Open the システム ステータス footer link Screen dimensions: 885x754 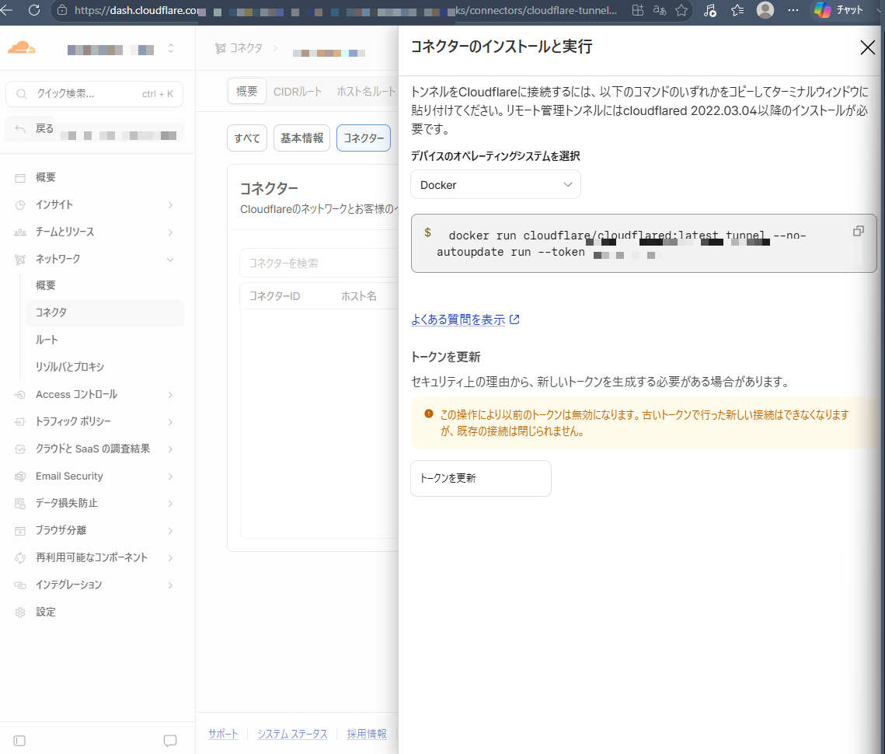point(292,734)
